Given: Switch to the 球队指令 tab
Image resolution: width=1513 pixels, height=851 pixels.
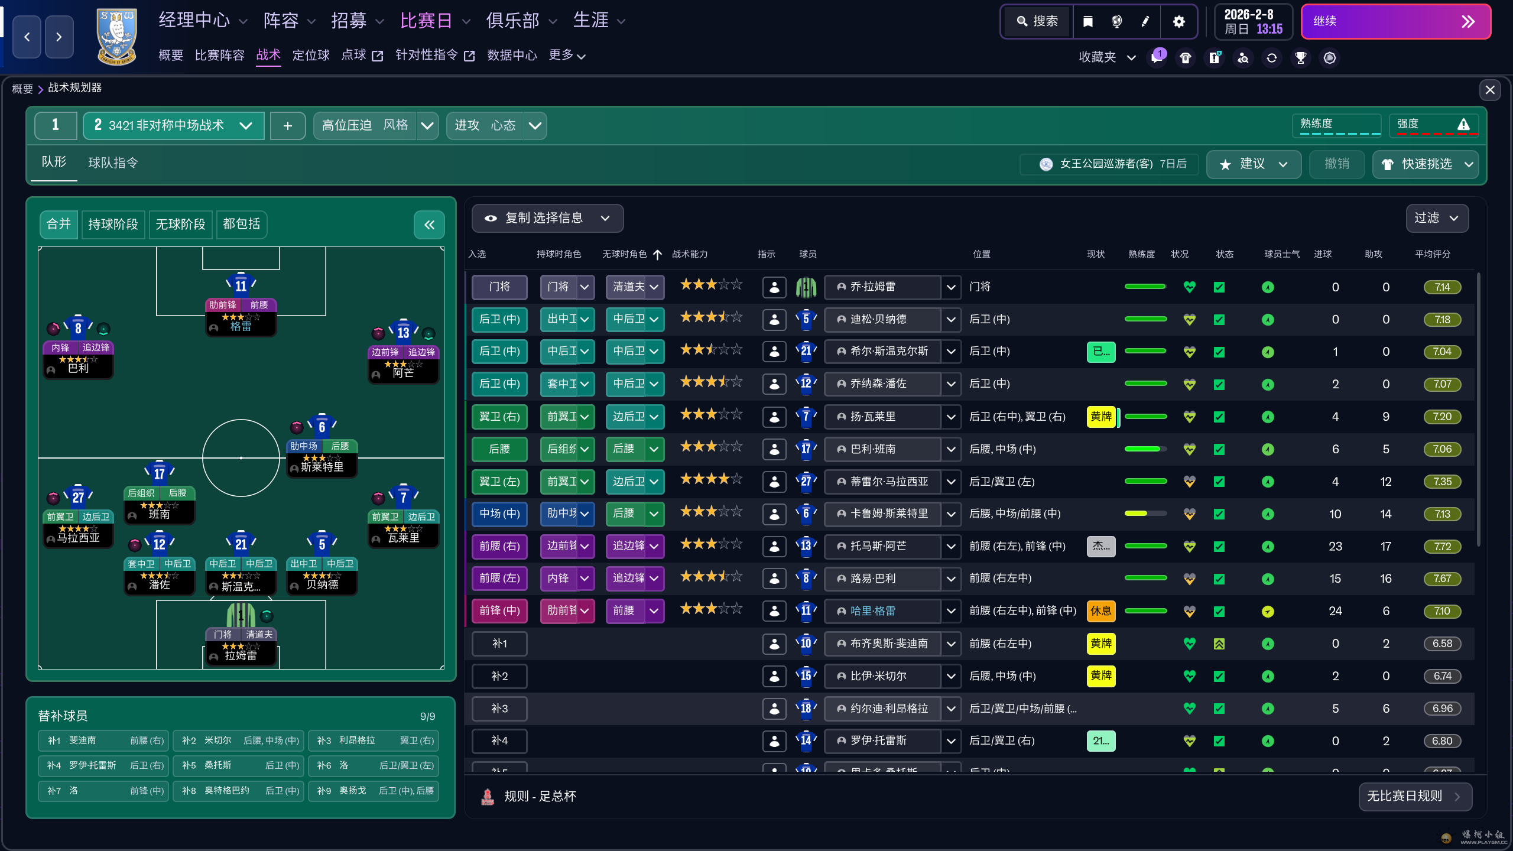Looking at the screenshot, I should [113, 163].
